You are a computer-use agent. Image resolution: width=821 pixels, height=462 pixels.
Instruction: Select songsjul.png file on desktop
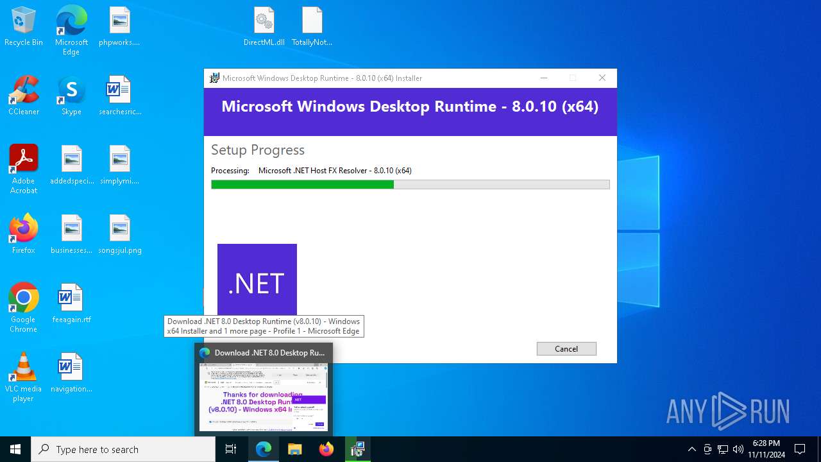point(119,235)
